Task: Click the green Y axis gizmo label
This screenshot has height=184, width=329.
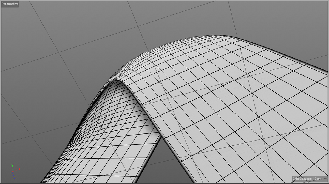Action: pyautogui.click(x=12, y=165)
